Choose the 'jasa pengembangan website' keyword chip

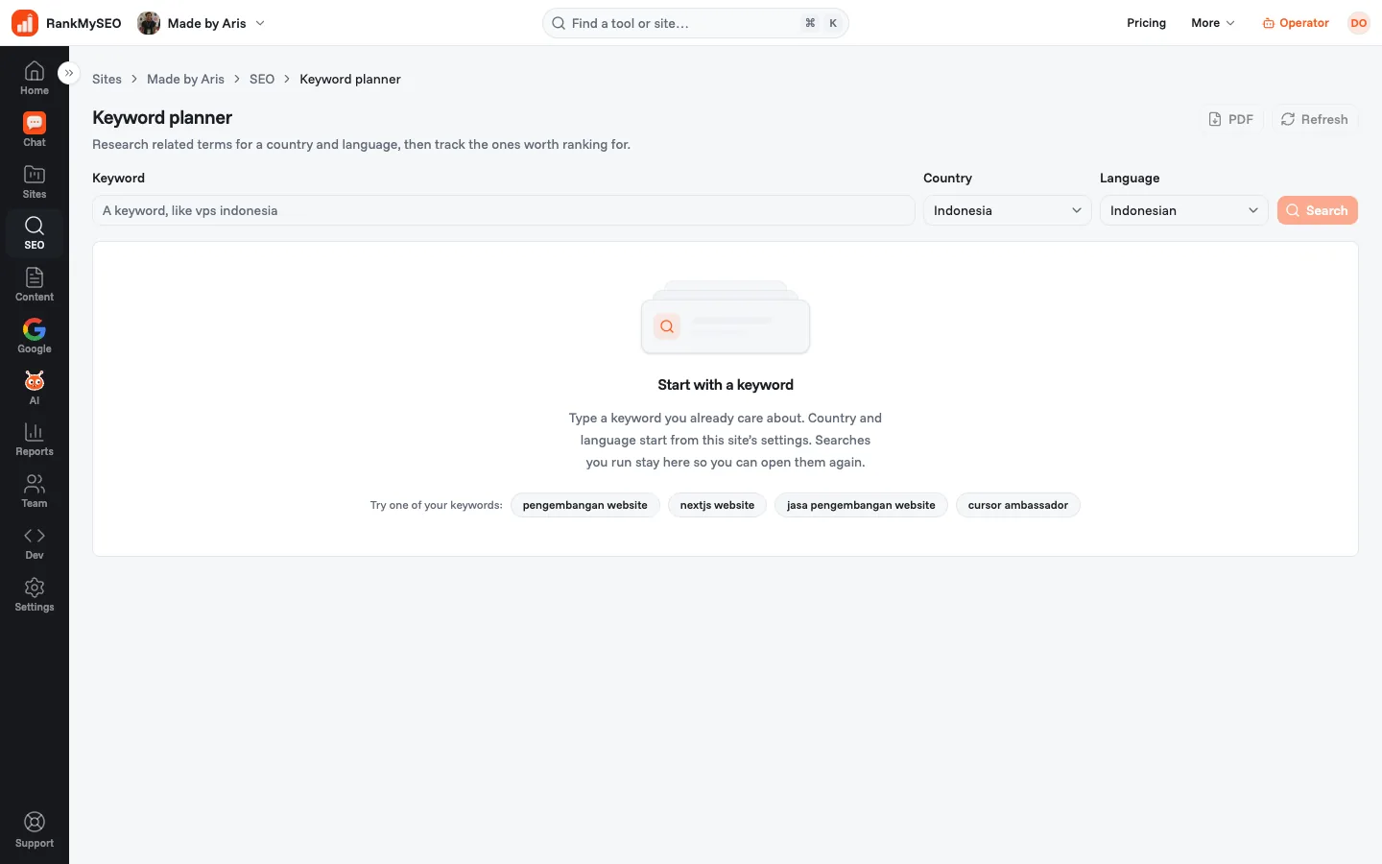point(861,505)
